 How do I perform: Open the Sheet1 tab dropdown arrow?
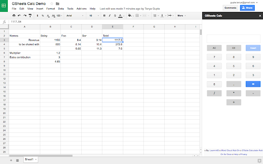click(x=36, y=159)
